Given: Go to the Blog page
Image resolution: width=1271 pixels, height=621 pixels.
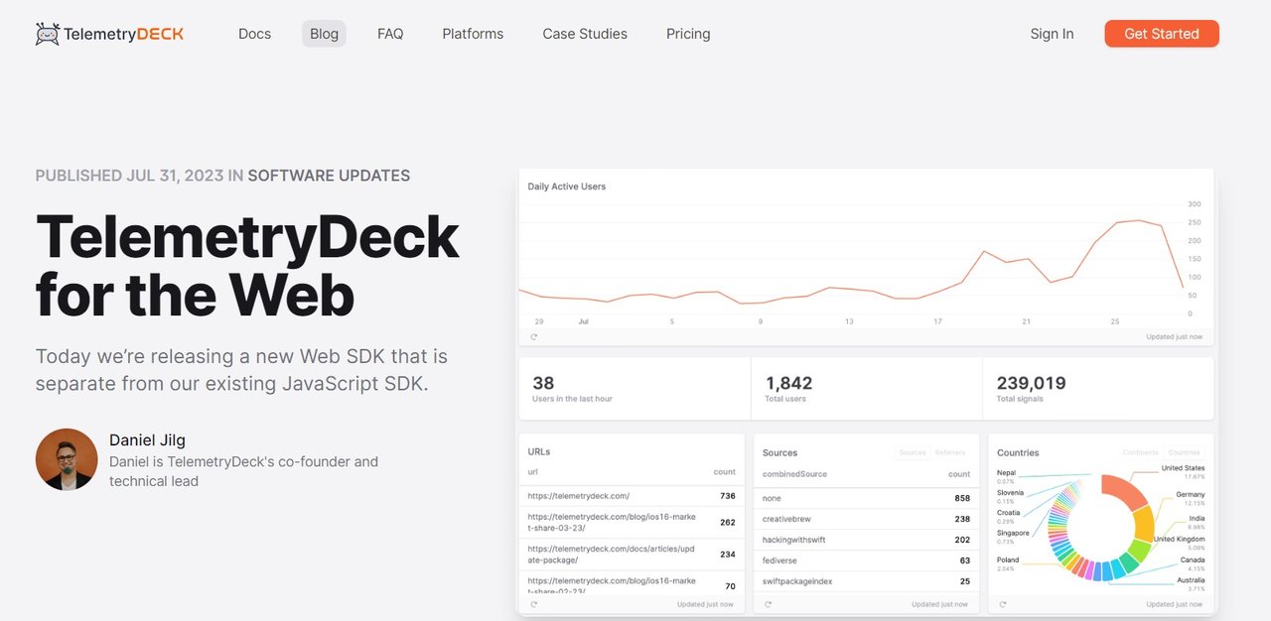Looking at the screenshot, I should [x=324, y=34].
